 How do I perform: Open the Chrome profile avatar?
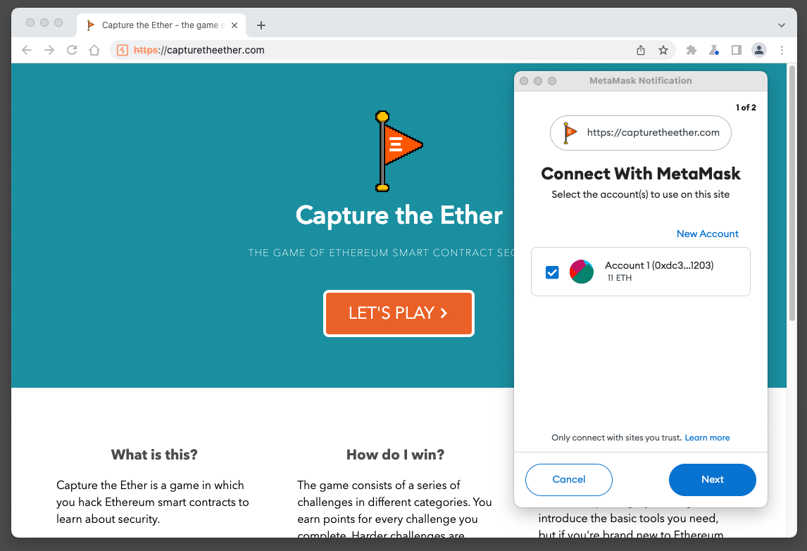pyautogui.click(x=759, y=50)
